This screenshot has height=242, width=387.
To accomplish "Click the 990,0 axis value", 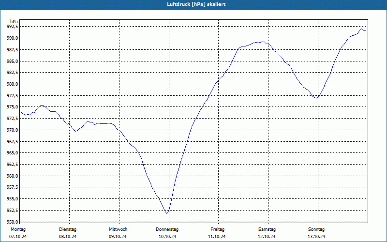I will [x=13, y=38].
